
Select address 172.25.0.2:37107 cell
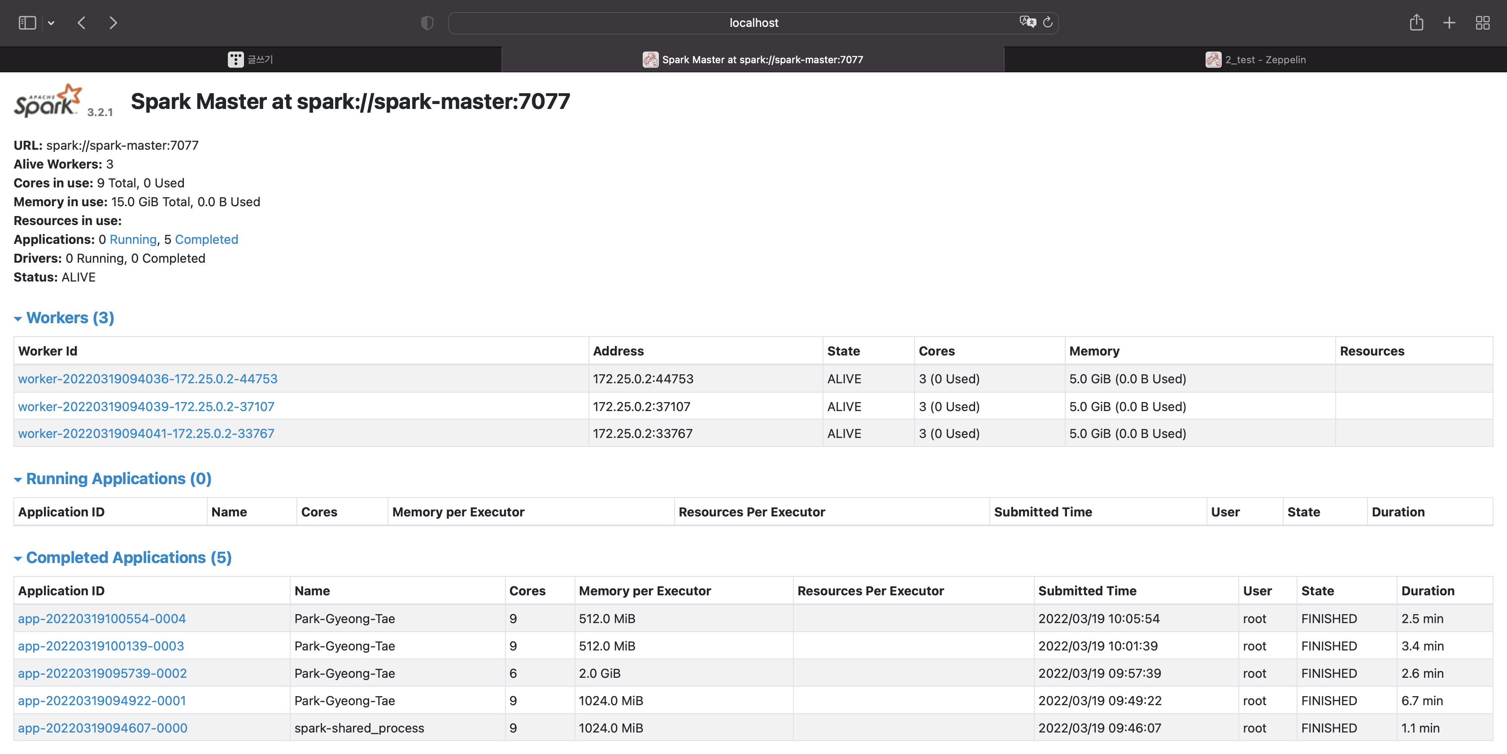tap(705, 406)
